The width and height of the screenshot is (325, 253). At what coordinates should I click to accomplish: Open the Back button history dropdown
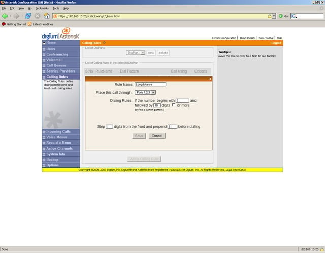point(10,16)
